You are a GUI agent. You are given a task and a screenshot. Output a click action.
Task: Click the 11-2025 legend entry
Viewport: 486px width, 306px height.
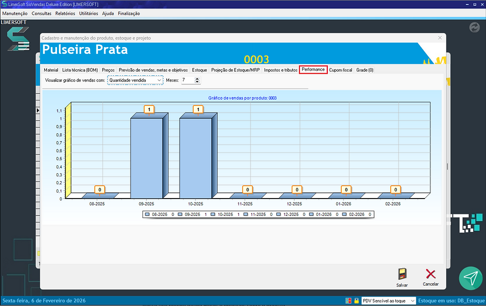pyautogui.click(x=258, y=214)
